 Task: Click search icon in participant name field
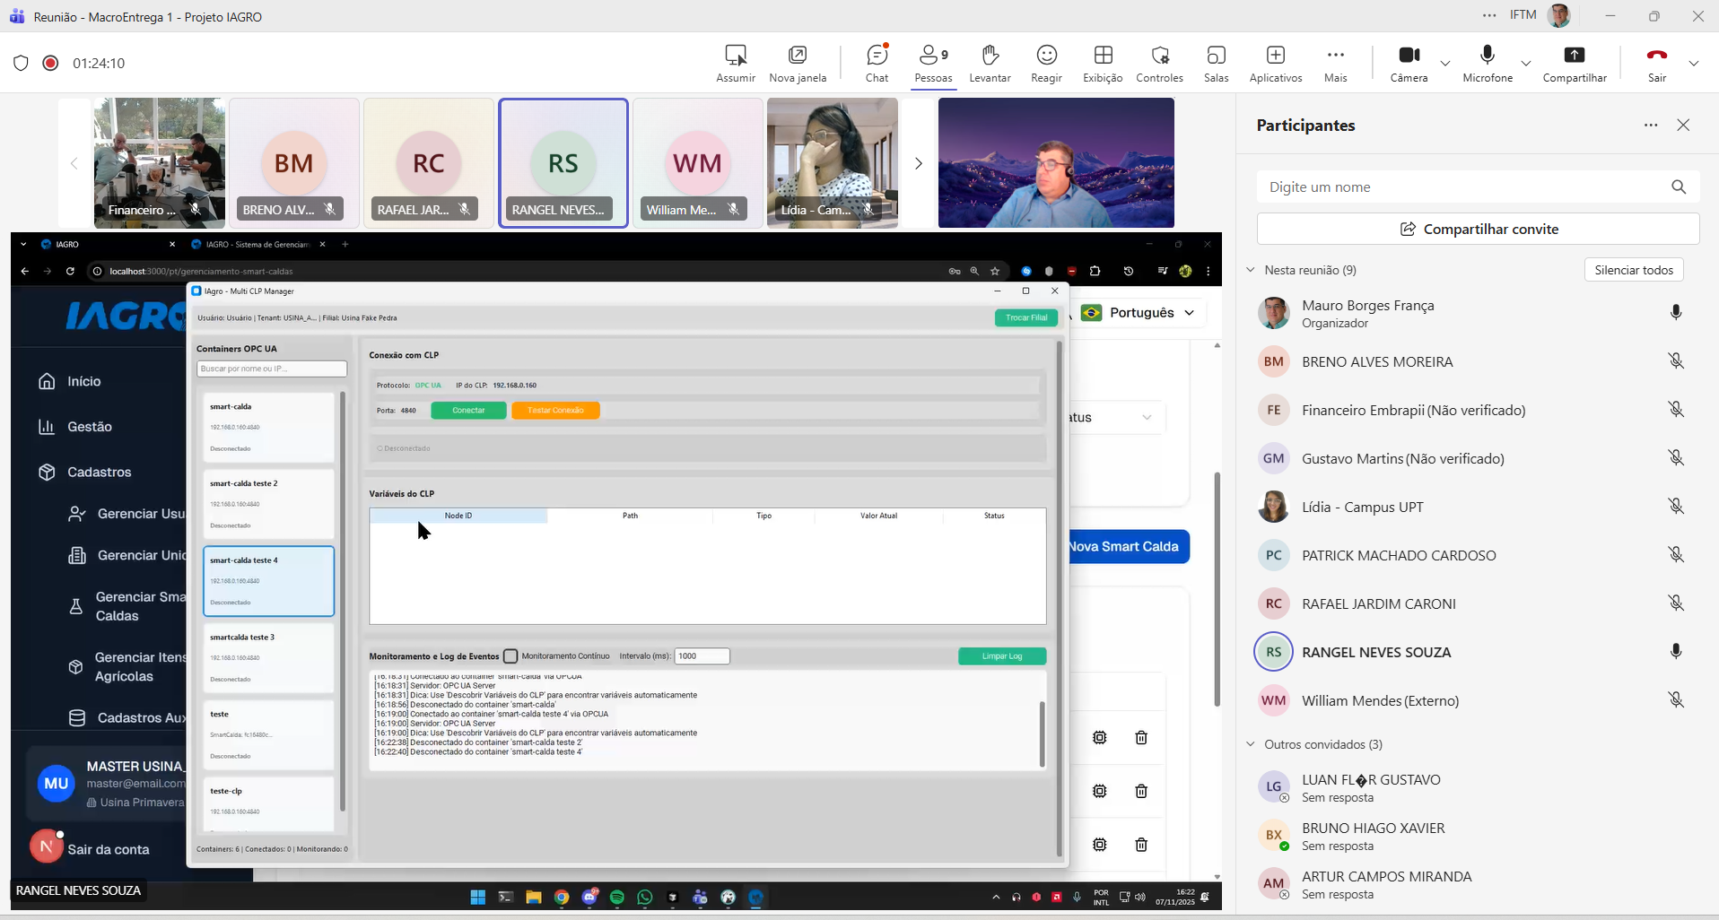(1678, 187)
